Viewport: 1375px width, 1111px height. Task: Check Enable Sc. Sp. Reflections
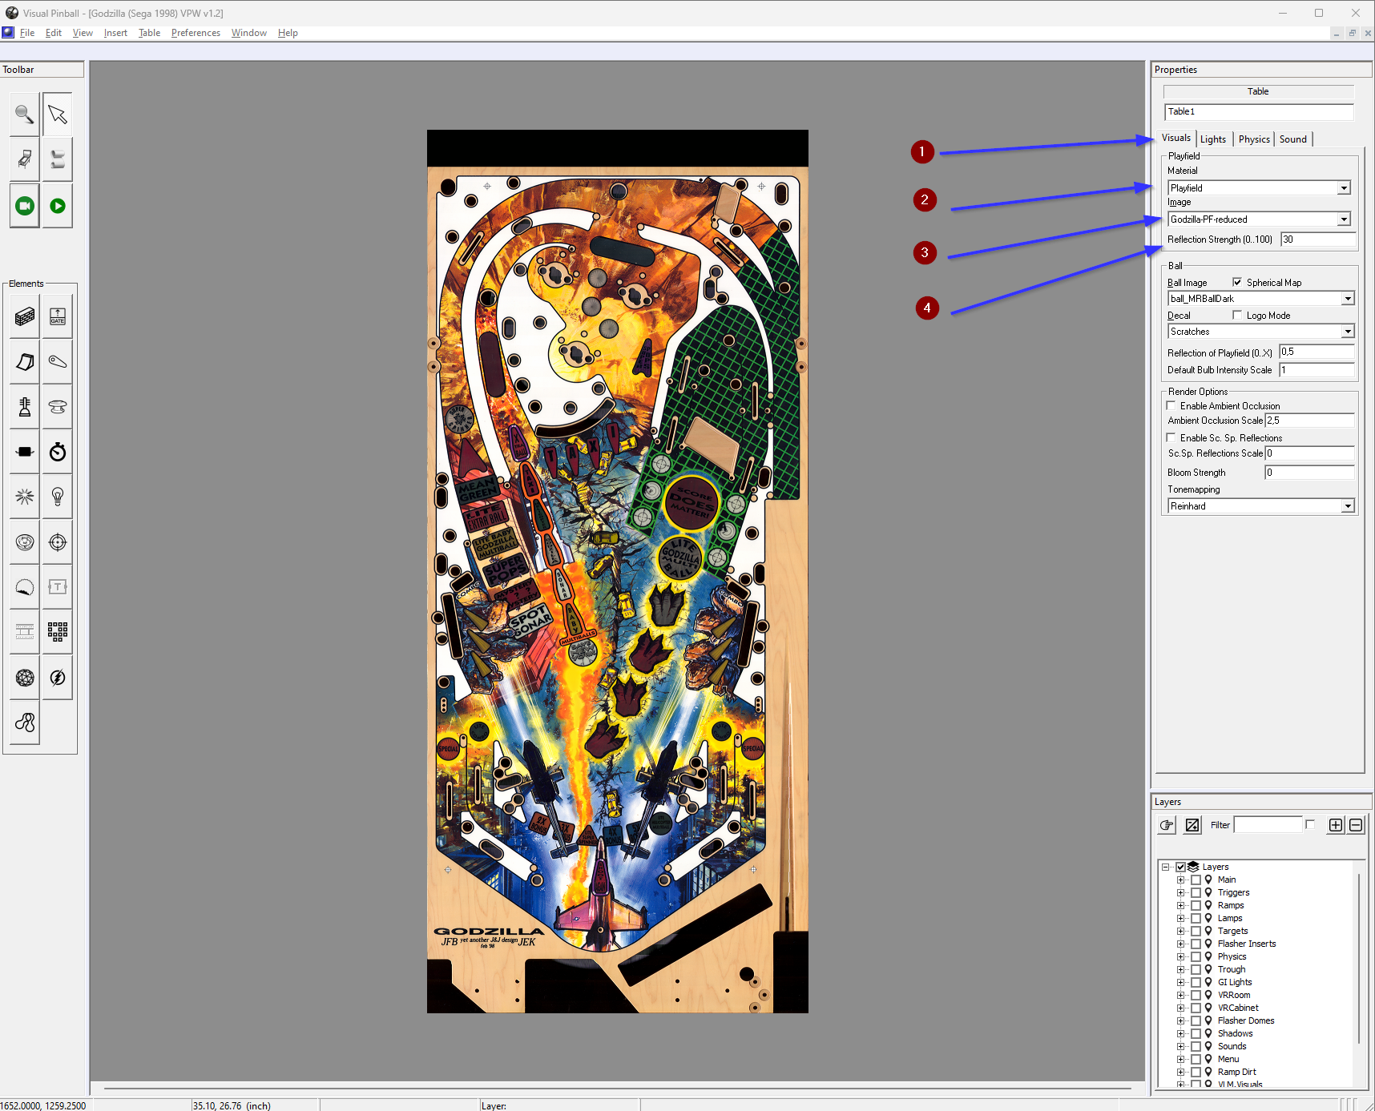click(1171, 437)
